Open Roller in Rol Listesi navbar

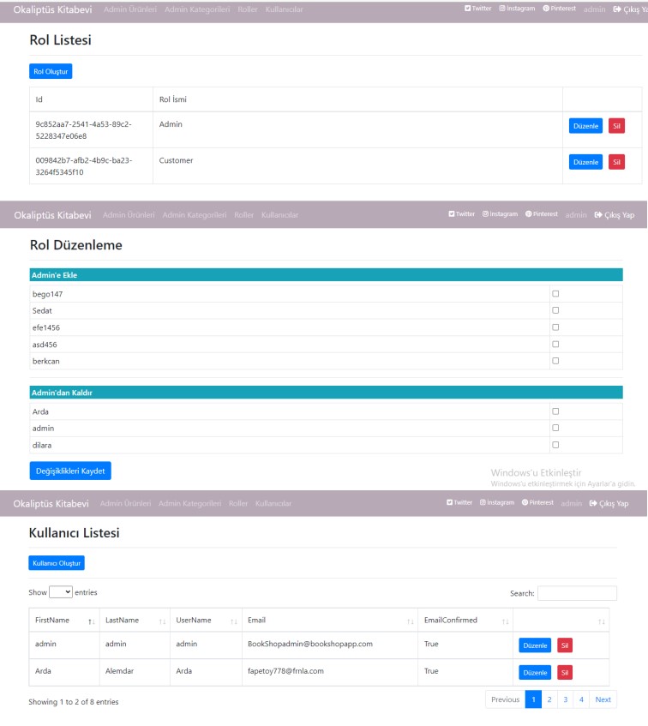tap(248, 9)
